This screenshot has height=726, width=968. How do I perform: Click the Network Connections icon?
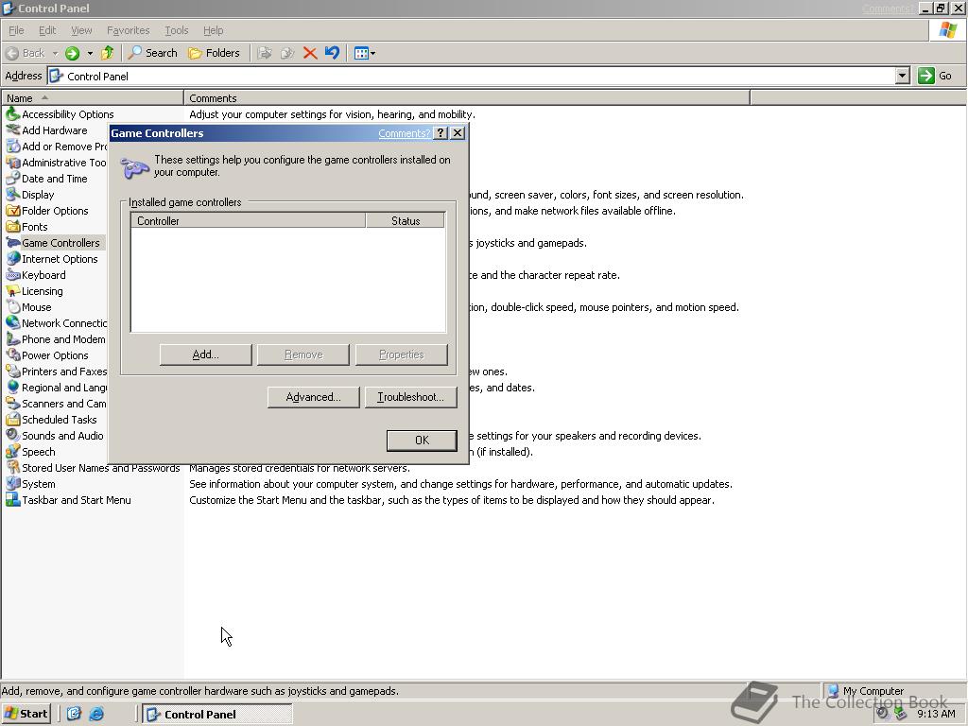click(x=12, y=323)
